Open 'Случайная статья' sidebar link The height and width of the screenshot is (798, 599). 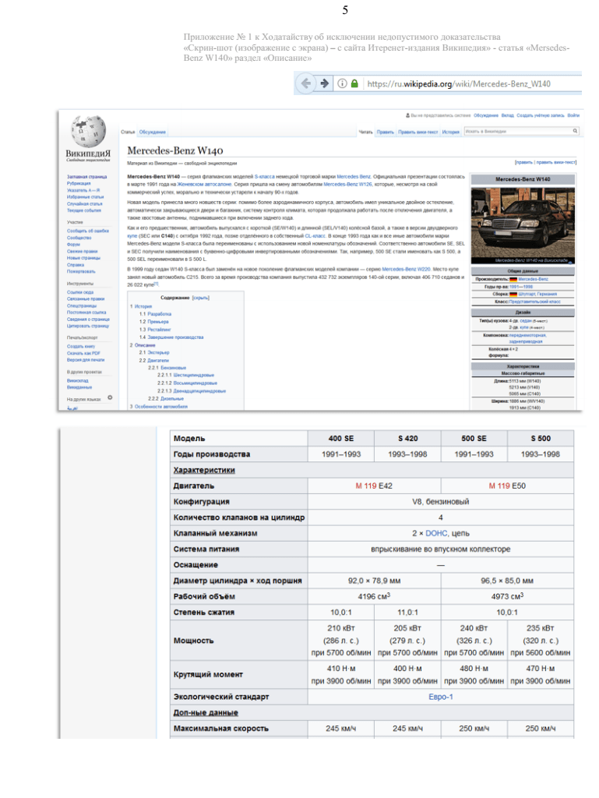click(x=84, y=203)
